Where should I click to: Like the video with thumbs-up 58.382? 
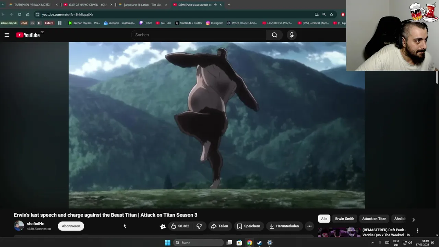coord(180,226)
